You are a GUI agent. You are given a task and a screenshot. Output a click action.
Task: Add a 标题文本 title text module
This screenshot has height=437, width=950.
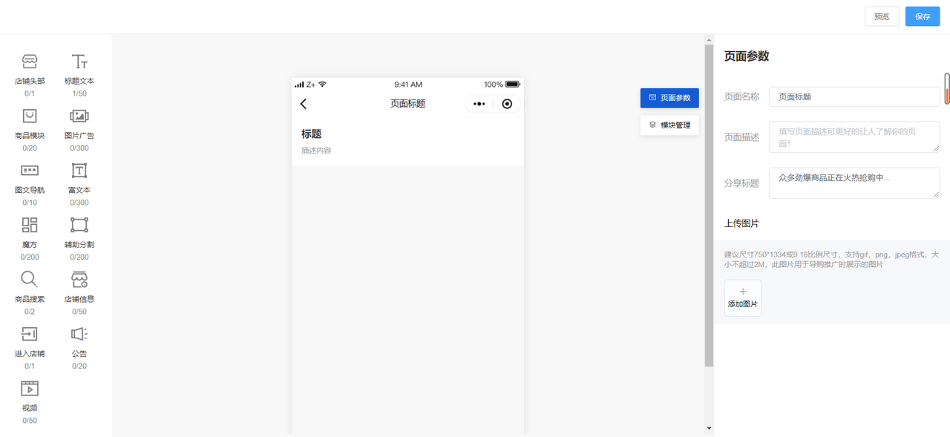coord(79,75)
